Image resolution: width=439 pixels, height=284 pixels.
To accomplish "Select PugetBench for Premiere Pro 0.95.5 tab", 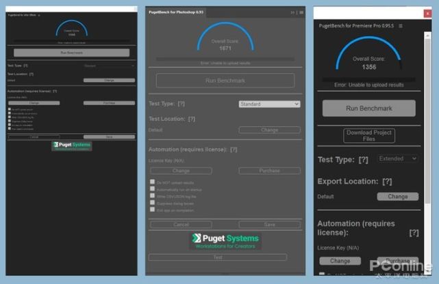I will [356, 26].
